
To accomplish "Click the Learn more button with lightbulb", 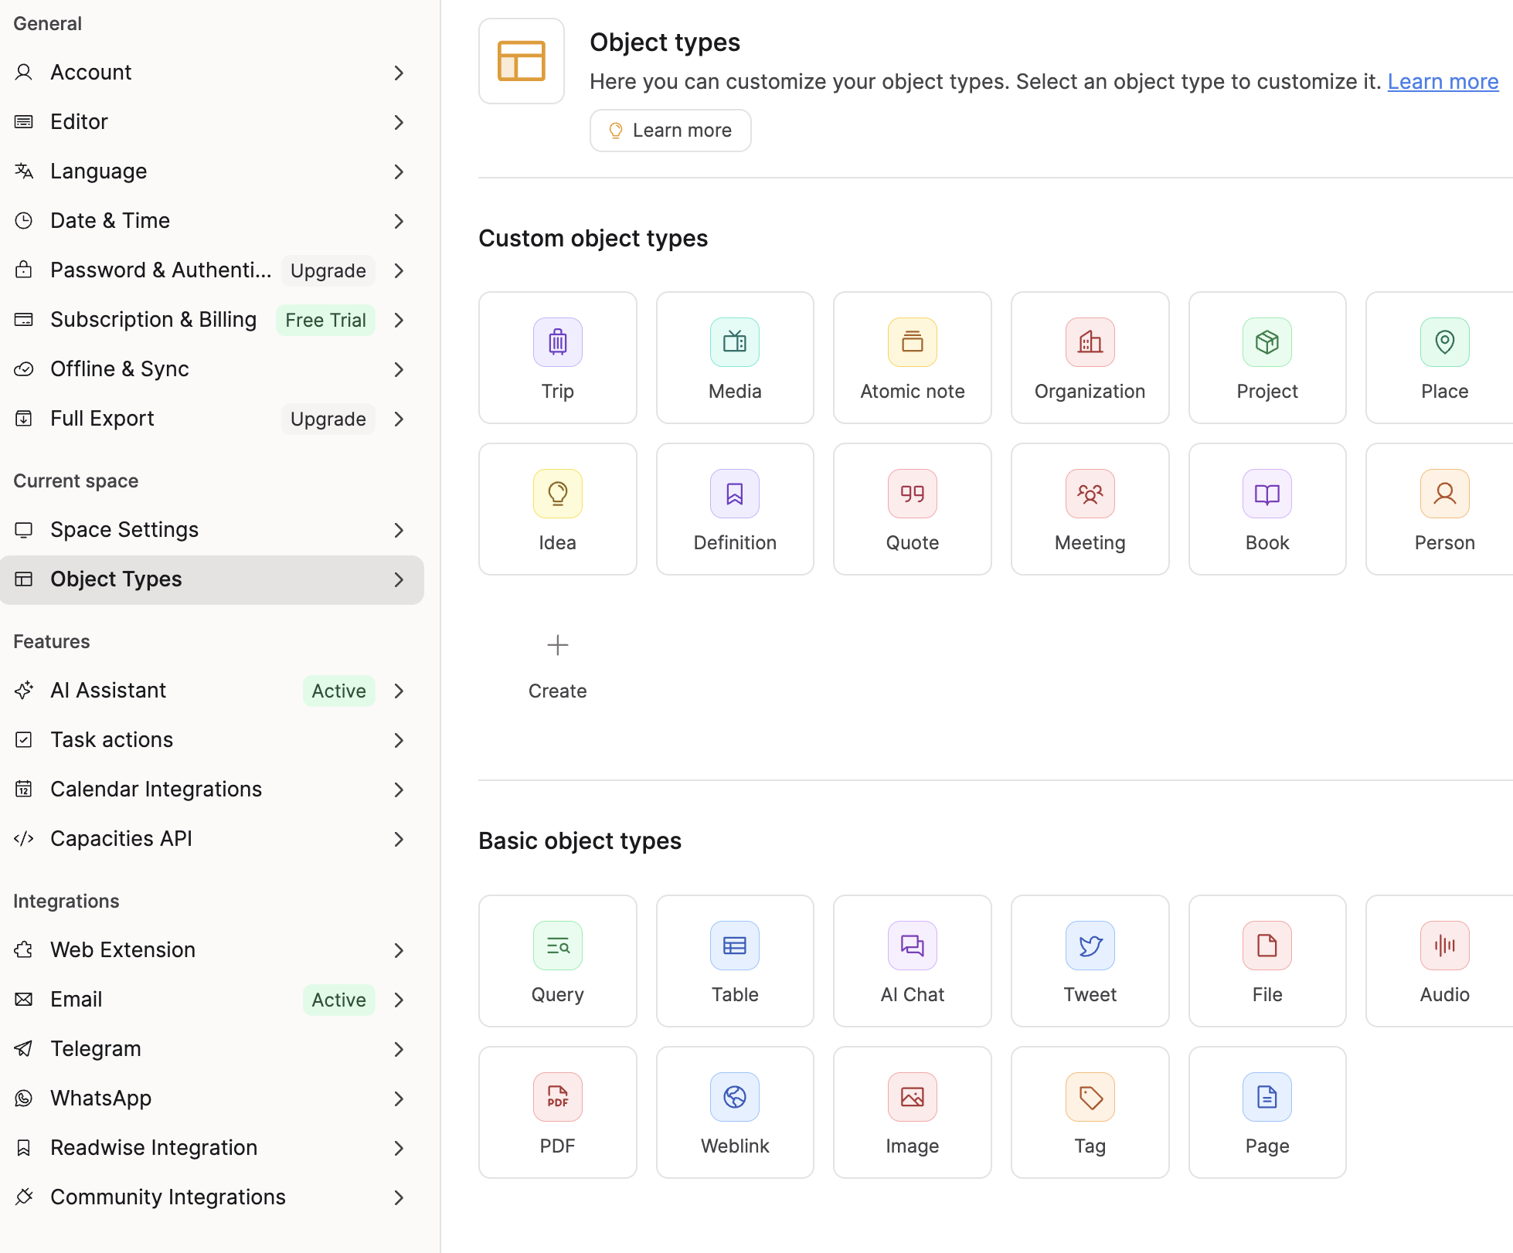I will tap(670, 131).
